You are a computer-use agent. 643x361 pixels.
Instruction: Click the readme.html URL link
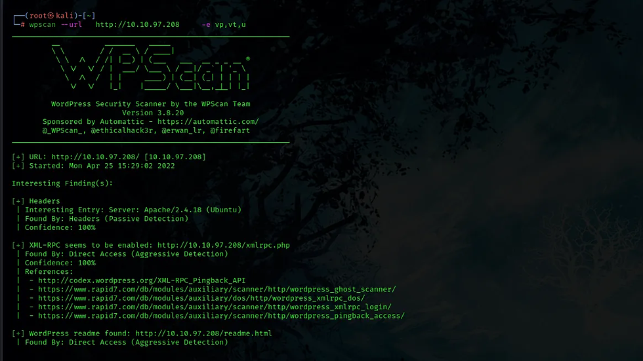point(203,333)
